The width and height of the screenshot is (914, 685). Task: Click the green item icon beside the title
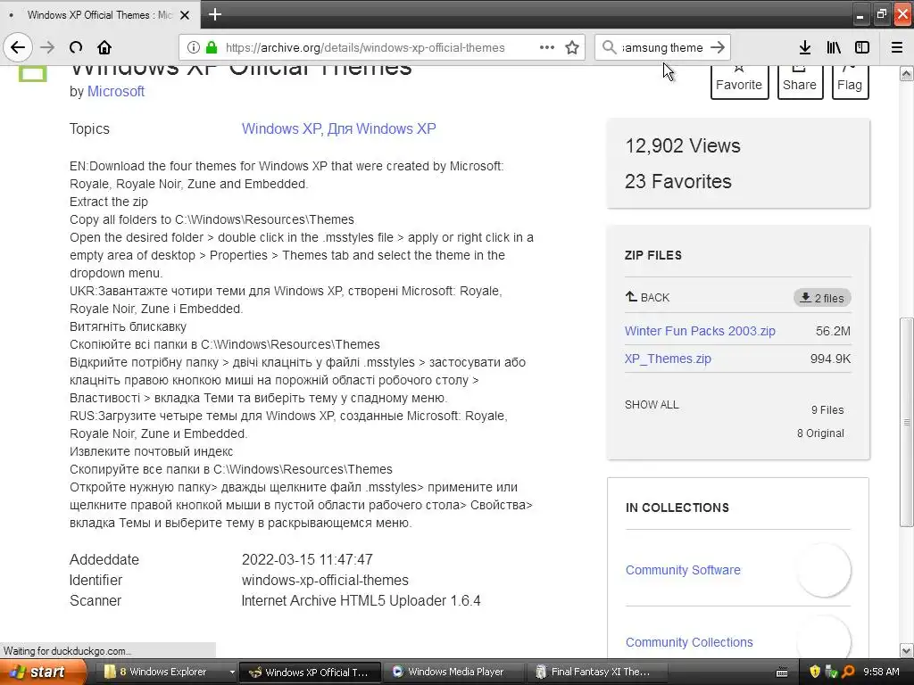(x=33, y=73)
